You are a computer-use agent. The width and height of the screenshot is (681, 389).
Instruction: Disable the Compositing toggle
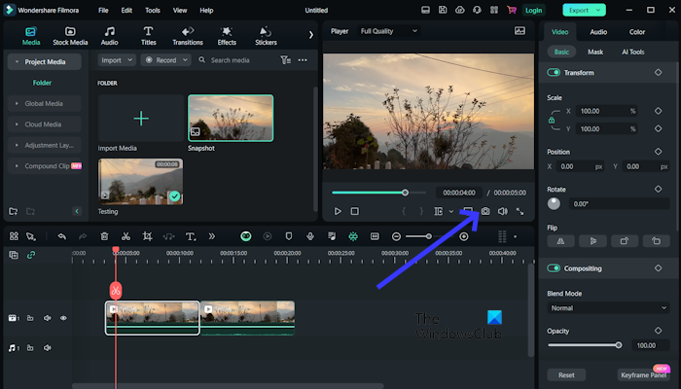(x=554, y=268)
